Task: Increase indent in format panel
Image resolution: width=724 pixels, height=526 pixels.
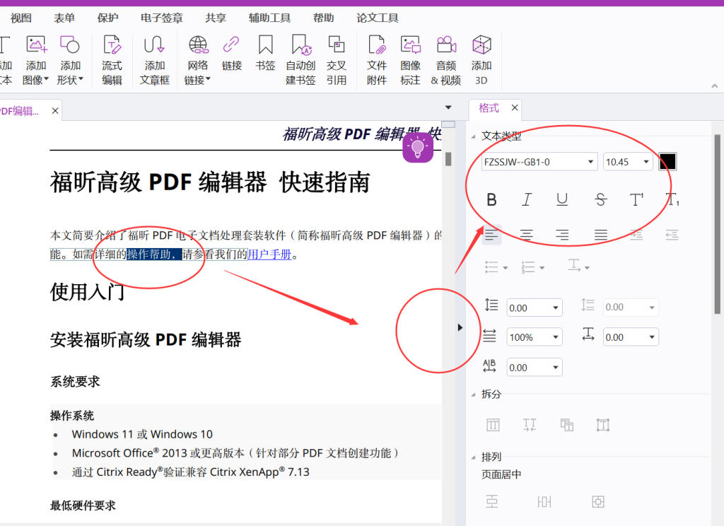Action: tap(636, 235)
